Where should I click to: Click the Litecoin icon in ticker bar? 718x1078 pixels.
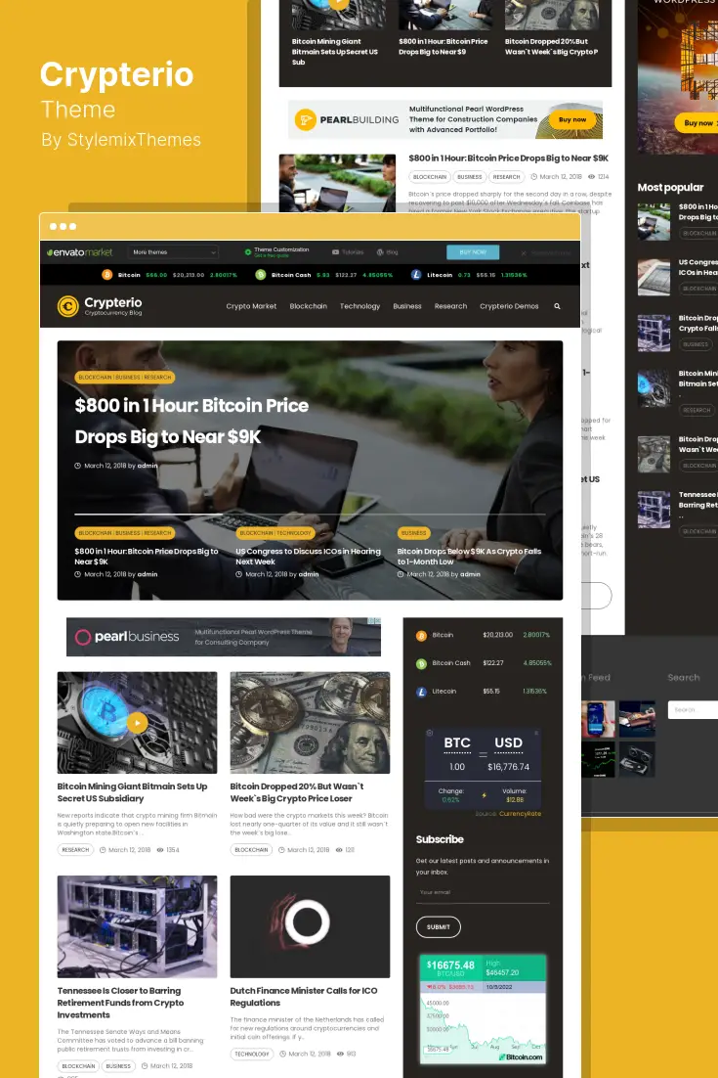(416, 274)
